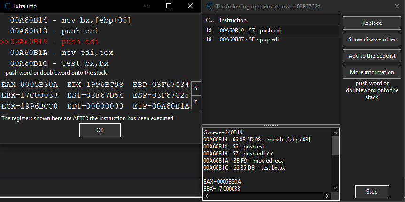Click the dotted splitter between list and details
Screen dimensions: 405x202
[x=270, y=126]
